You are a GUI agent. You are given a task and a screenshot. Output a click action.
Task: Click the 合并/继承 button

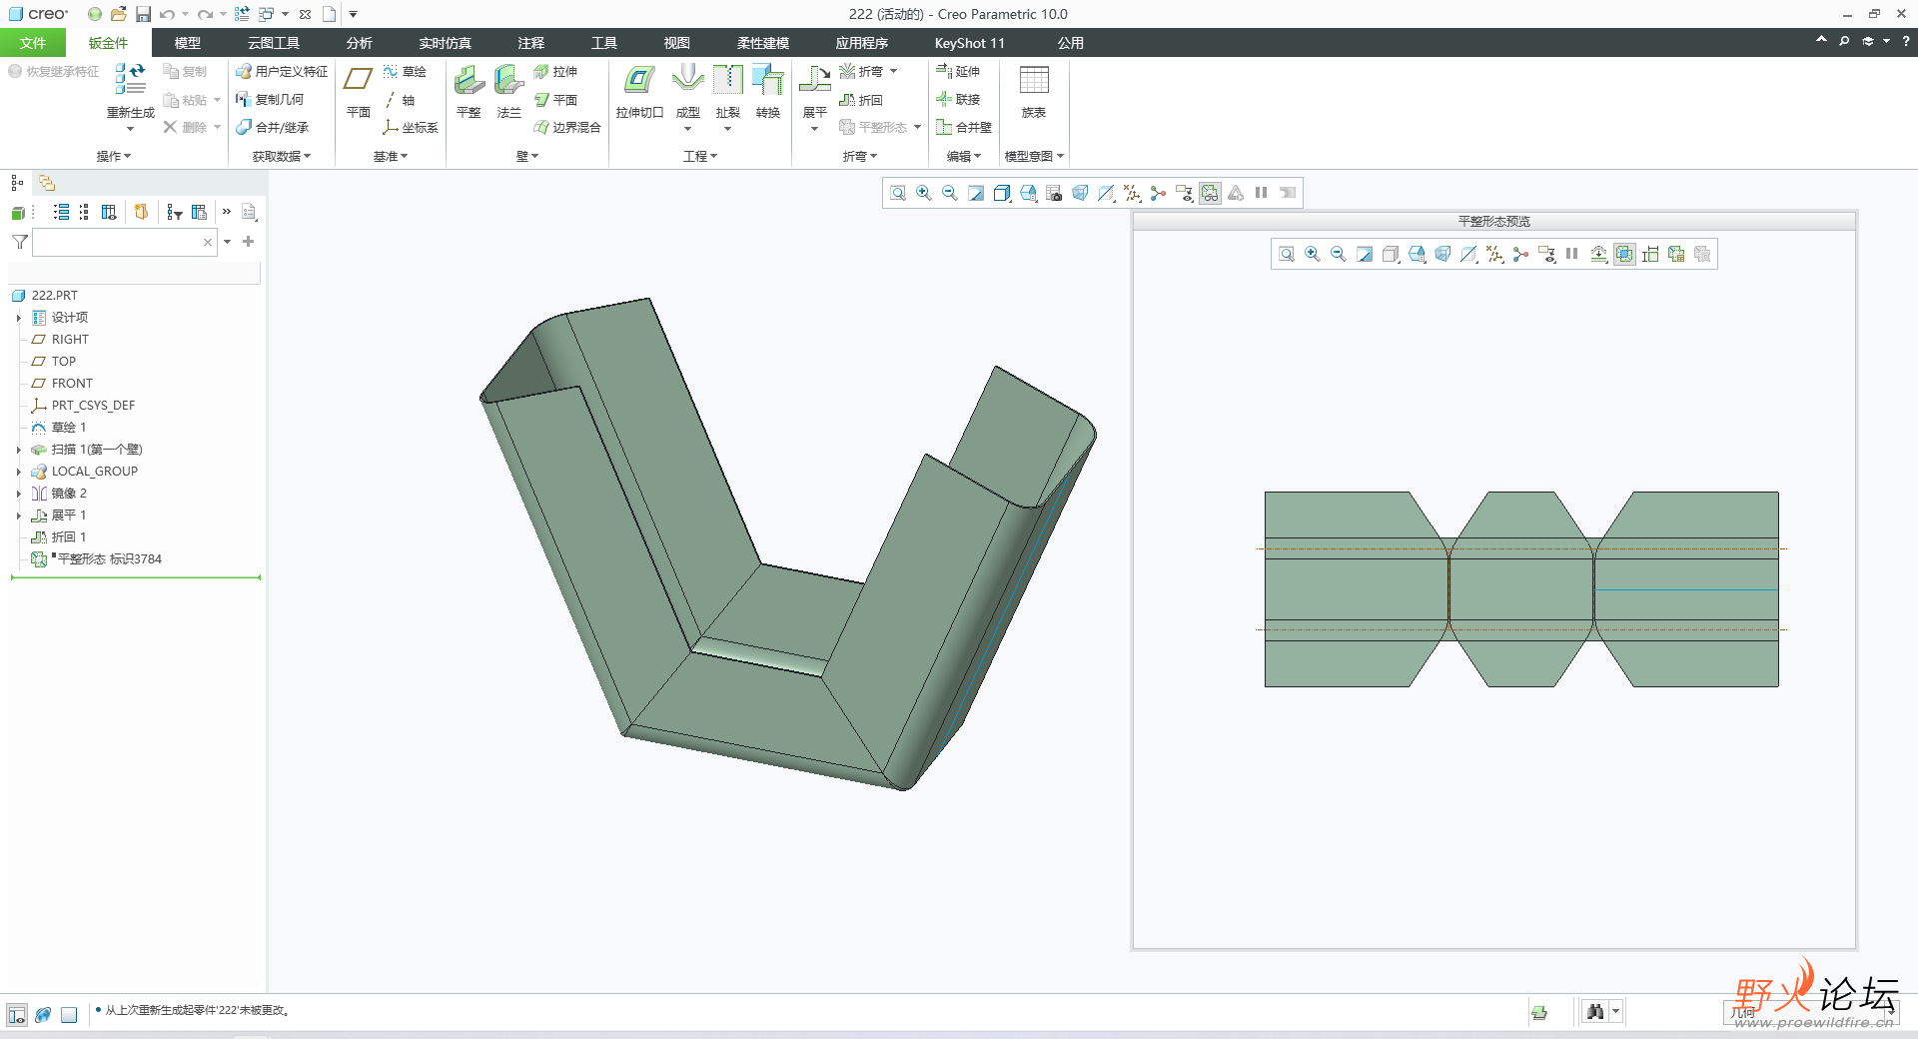click(x=273, y=128)
